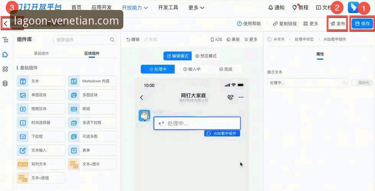The image size is (375, 191).
Task: Open 更多 options in the editor header
Action: coord(311,24)
